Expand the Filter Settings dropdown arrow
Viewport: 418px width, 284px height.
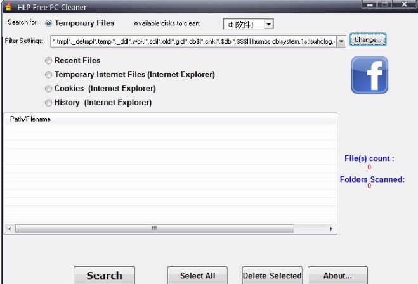point(341,41)
